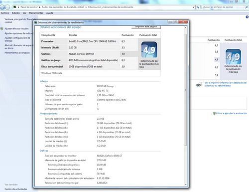Click the Back navigation arrow button

pyautogui.click(x=2, y=7)
